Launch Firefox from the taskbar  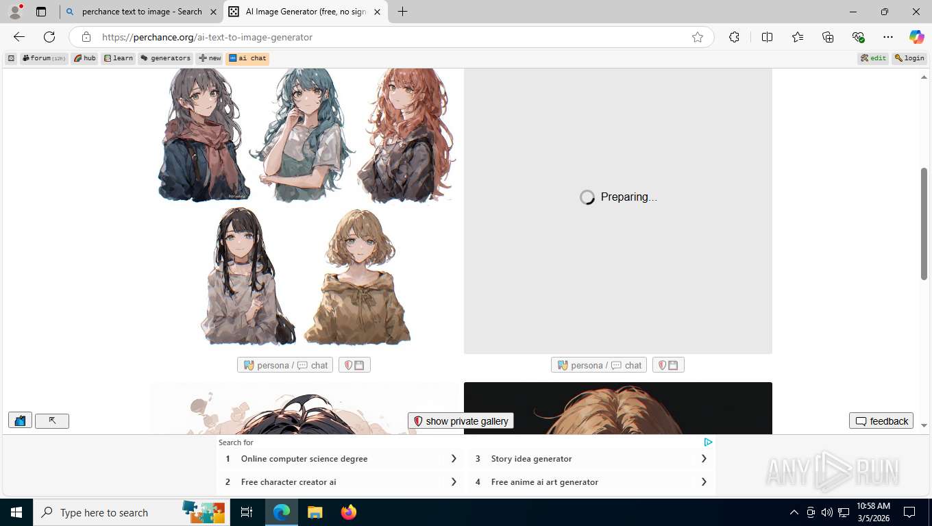point(349,512)
